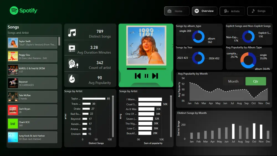Click the Seven (... bar showing 32K
Screen dimensions: 277x156
click(x=146, y=119)
